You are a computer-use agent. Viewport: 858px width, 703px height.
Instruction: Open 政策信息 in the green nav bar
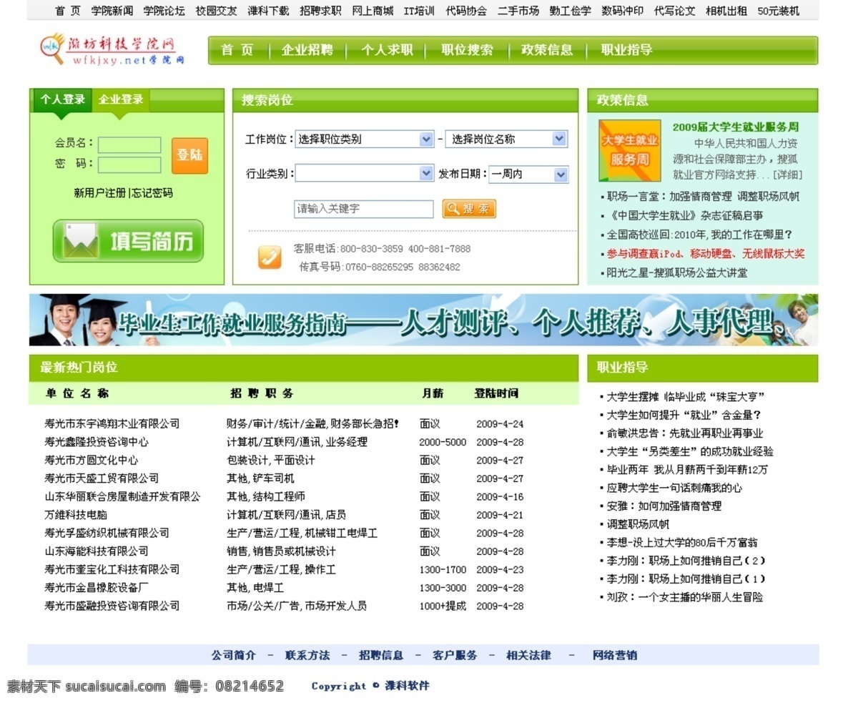click(x=547, y=50)
